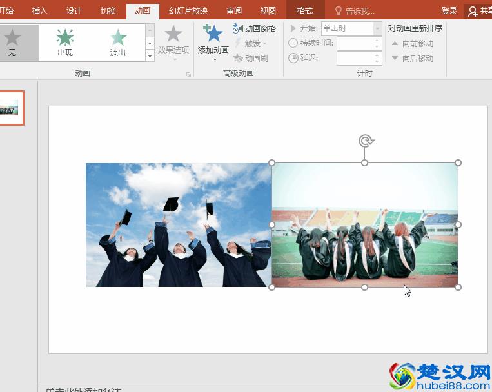The width and height of the screenshot is (492, 392).
Task: Switch to the 开始 ribbon tab
Action: click(x=6, y=11)
